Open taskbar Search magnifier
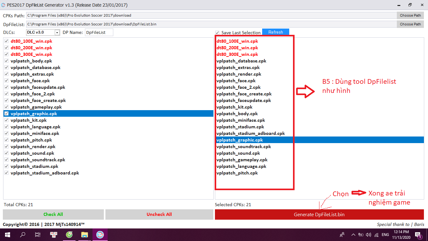428x241 pixels. (x=23, y=234)
